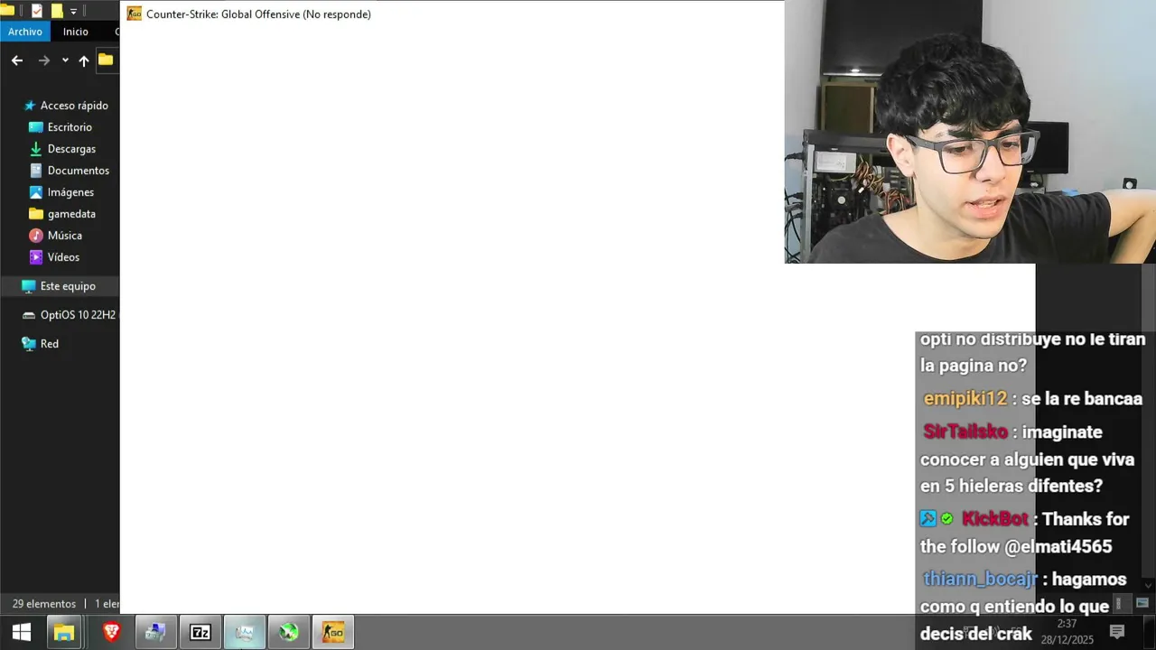Open the notification center icon
This screenshot has height=650, width=1156.
[x=1117, y=632]
